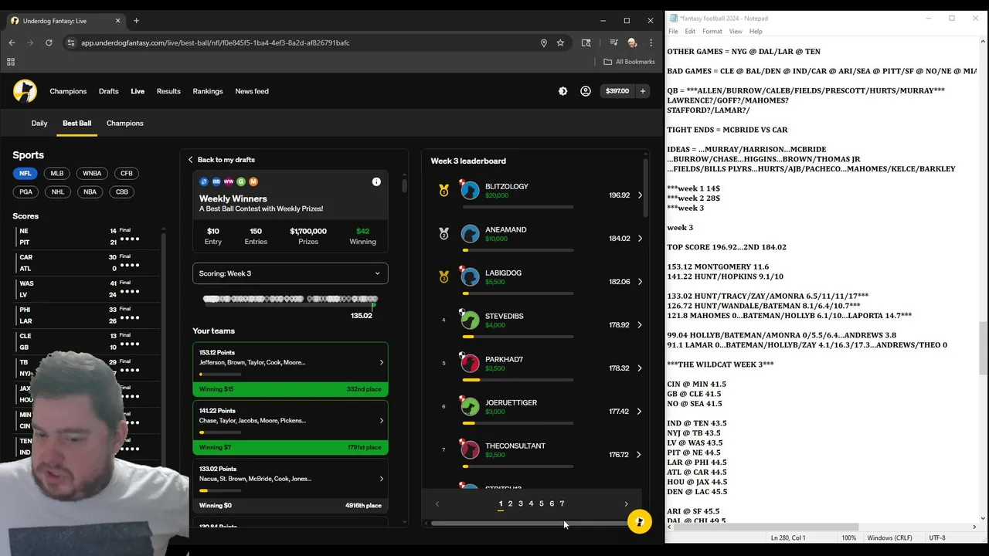Open Chrome's search tabs icon

(586, 42)
